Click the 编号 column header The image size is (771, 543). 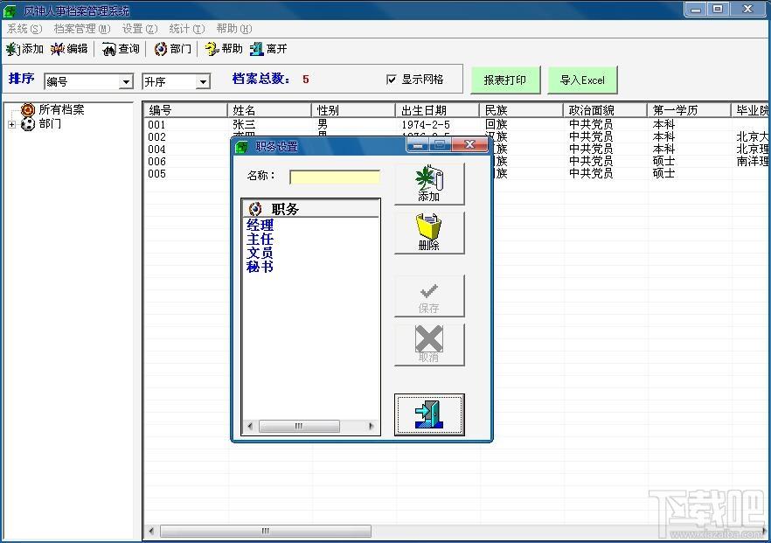click(x=185, y=110)
